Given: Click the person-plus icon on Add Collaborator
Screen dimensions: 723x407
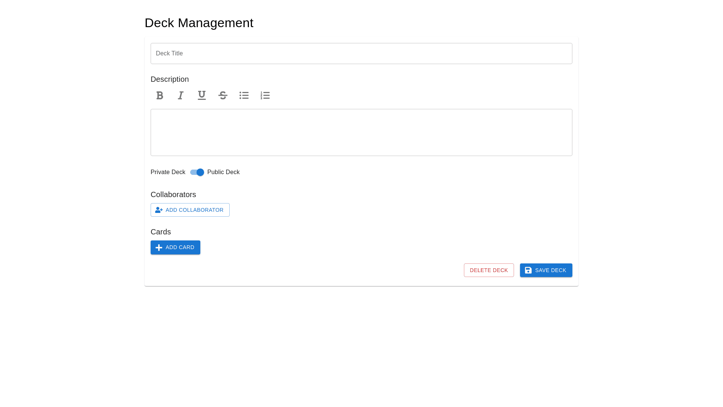Looking at the screenshot, I should click(159, 210).
